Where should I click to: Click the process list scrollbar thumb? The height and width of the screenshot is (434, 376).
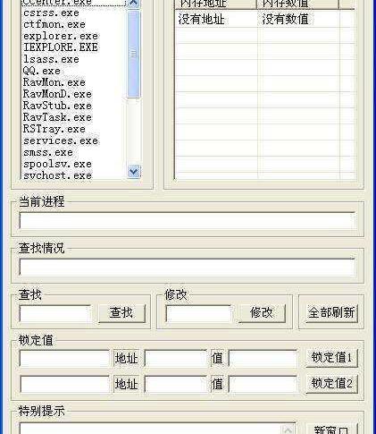pyautogui.click(x=133, y=54)
